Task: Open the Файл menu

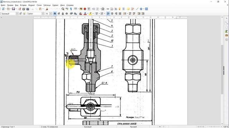Action: [x=3, y=5]
